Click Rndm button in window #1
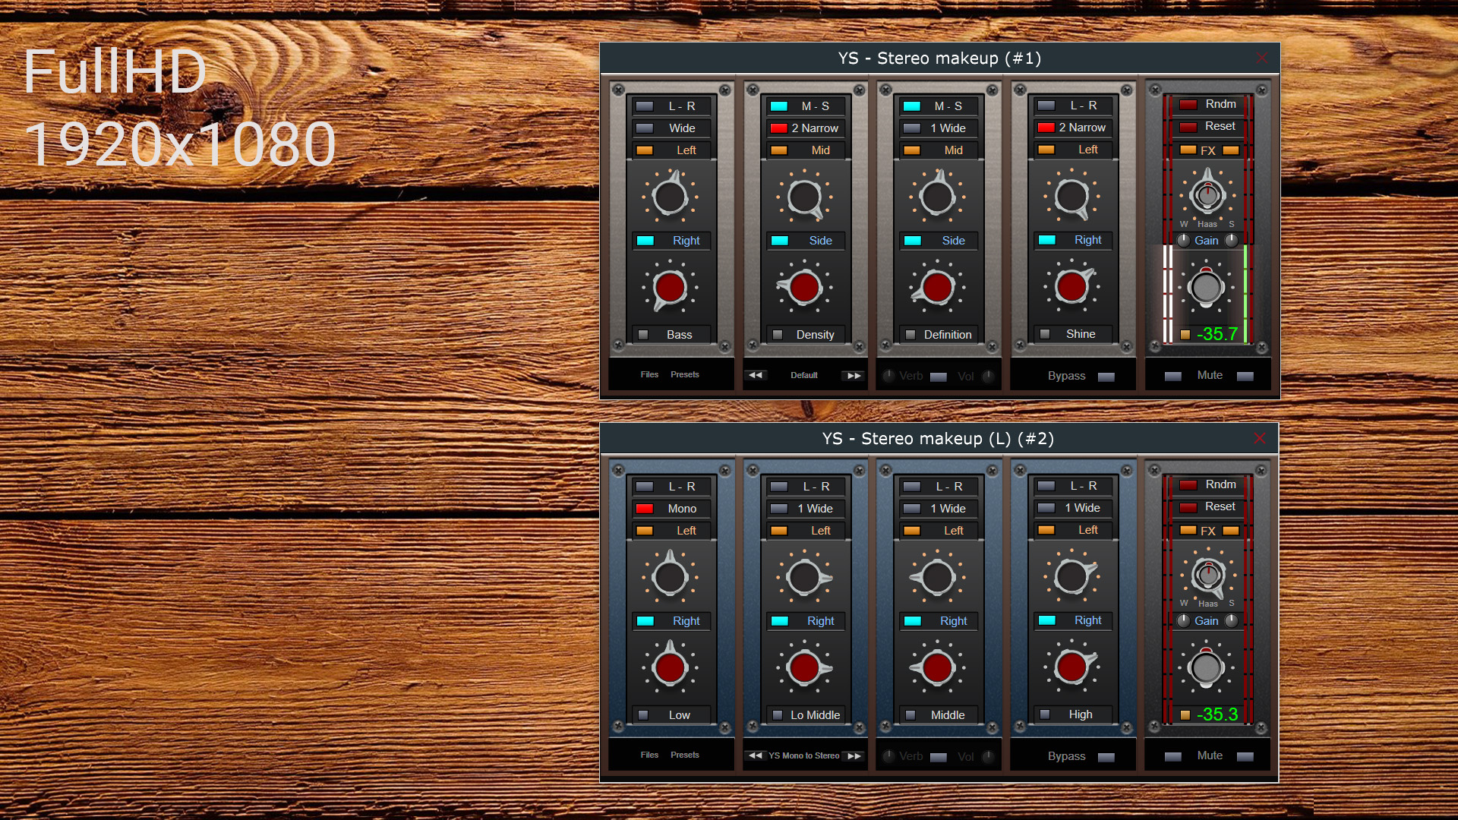The image size is (1458, 820). (1209, 104)
